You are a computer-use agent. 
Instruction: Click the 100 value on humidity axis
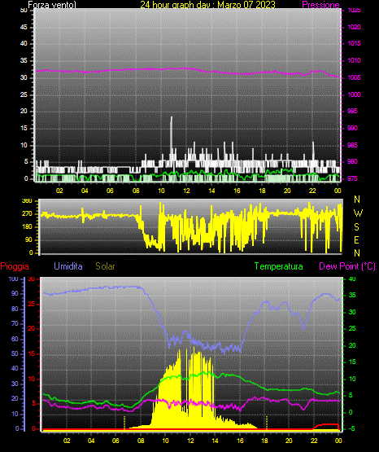coord(13,279)
